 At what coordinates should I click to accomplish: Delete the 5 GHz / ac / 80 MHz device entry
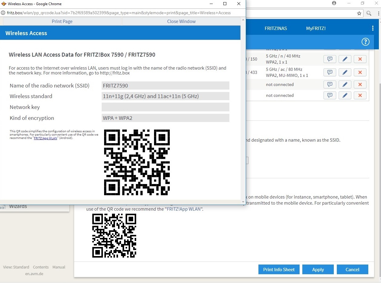pyautogui.click(x=360, y=72)
